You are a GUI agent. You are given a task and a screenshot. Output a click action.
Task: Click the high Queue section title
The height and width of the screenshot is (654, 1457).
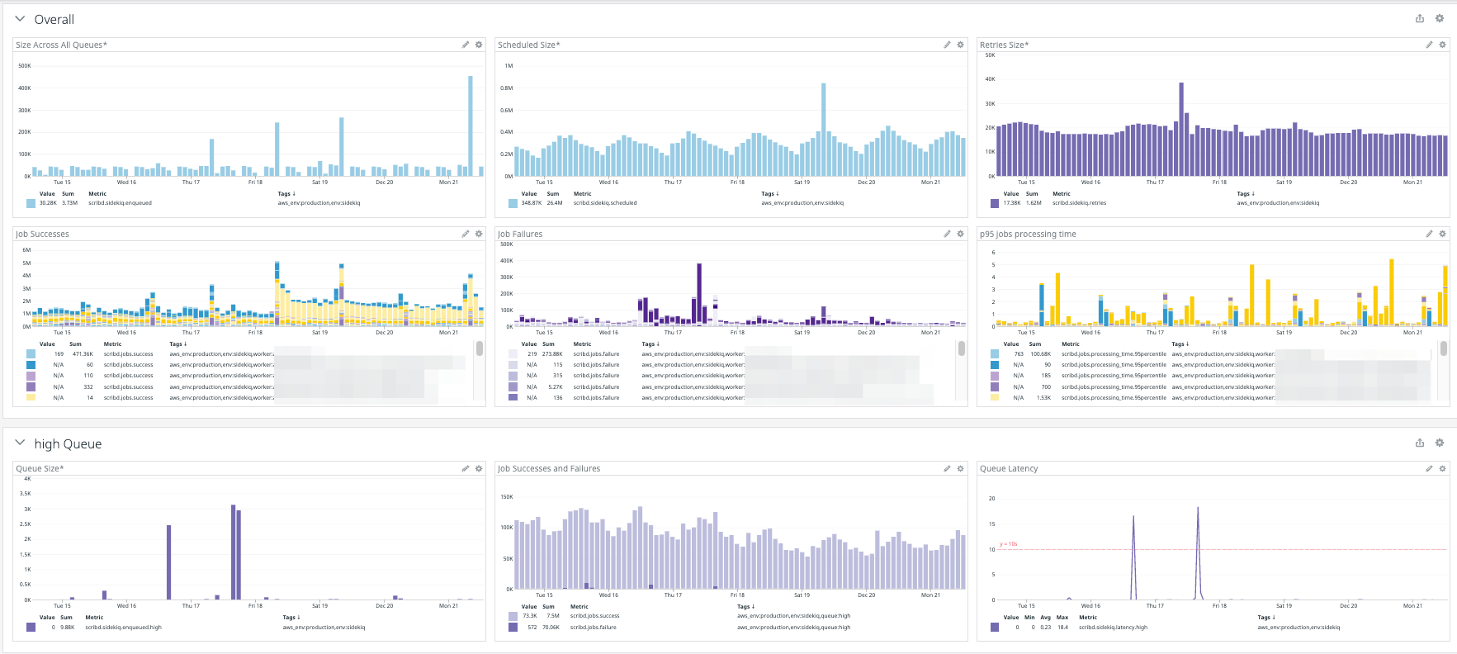[68, 443]
